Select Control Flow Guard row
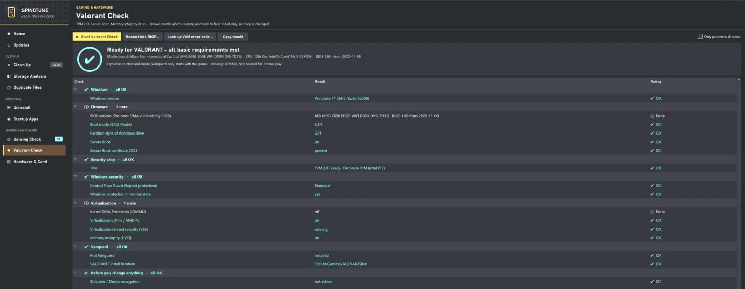Screen dimensions: 745x289 tap(404, 186)
